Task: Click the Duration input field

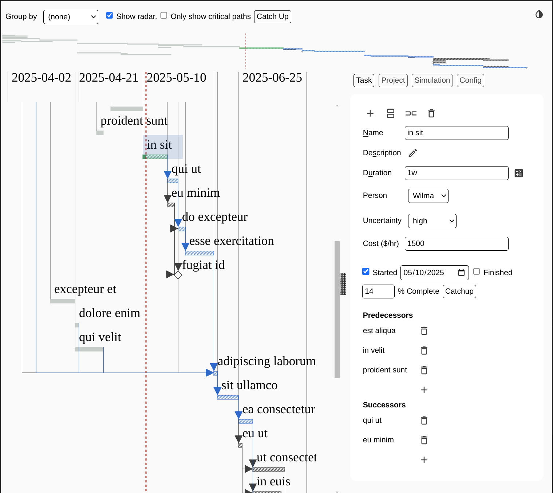Action: [x=457, y=173]
